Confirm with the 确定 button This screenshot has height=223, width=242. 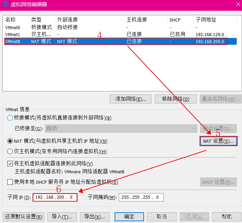click(129, 217)
